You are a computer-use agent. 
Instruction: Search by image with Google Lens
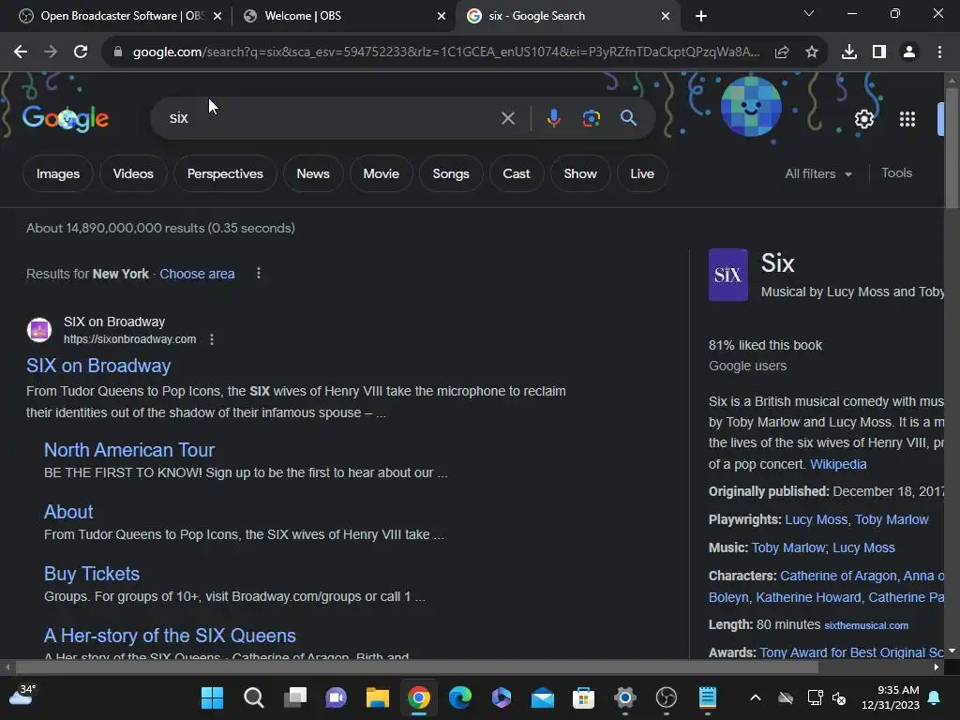tap(591, 118)
